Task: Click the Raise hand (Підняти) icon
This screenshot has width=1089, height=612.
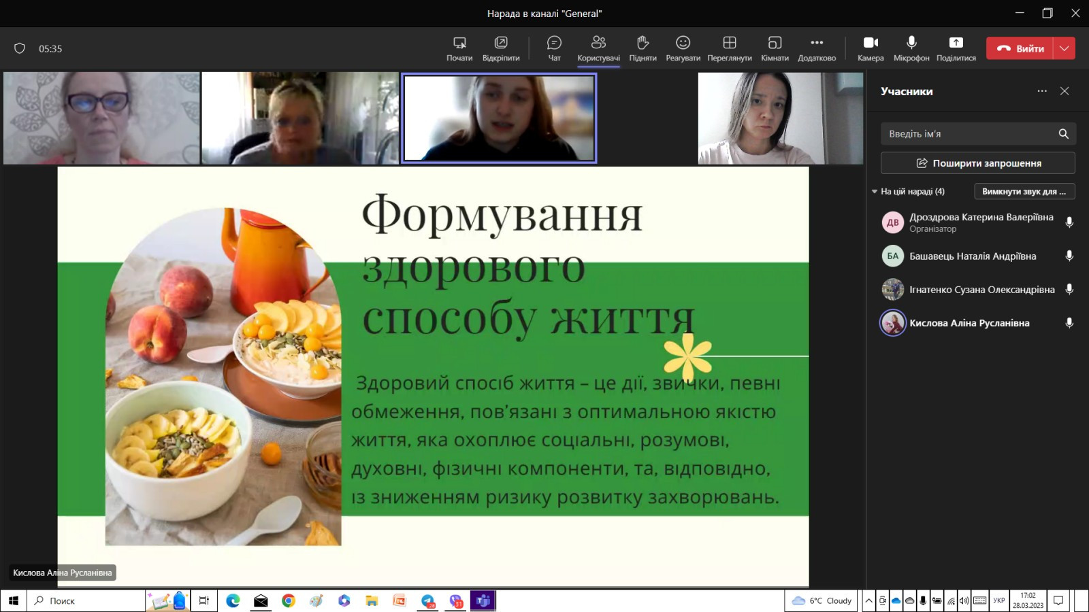Action: click(643, 48)
